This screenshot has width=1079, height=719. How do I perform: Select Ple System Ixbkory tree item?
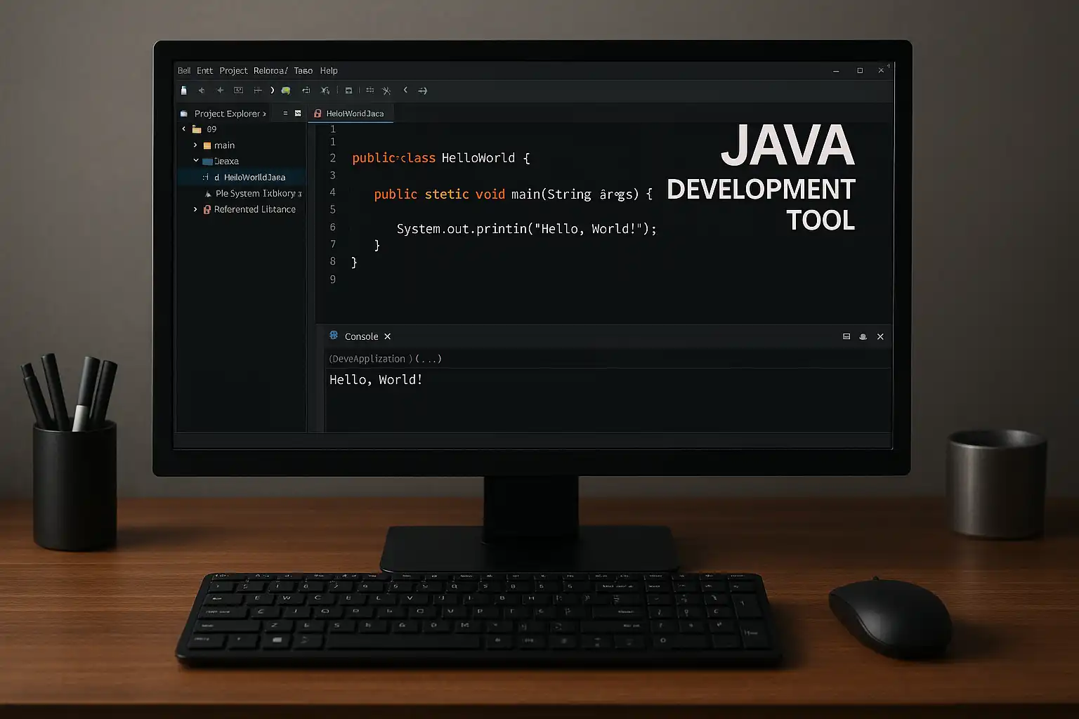pos(255,194)
